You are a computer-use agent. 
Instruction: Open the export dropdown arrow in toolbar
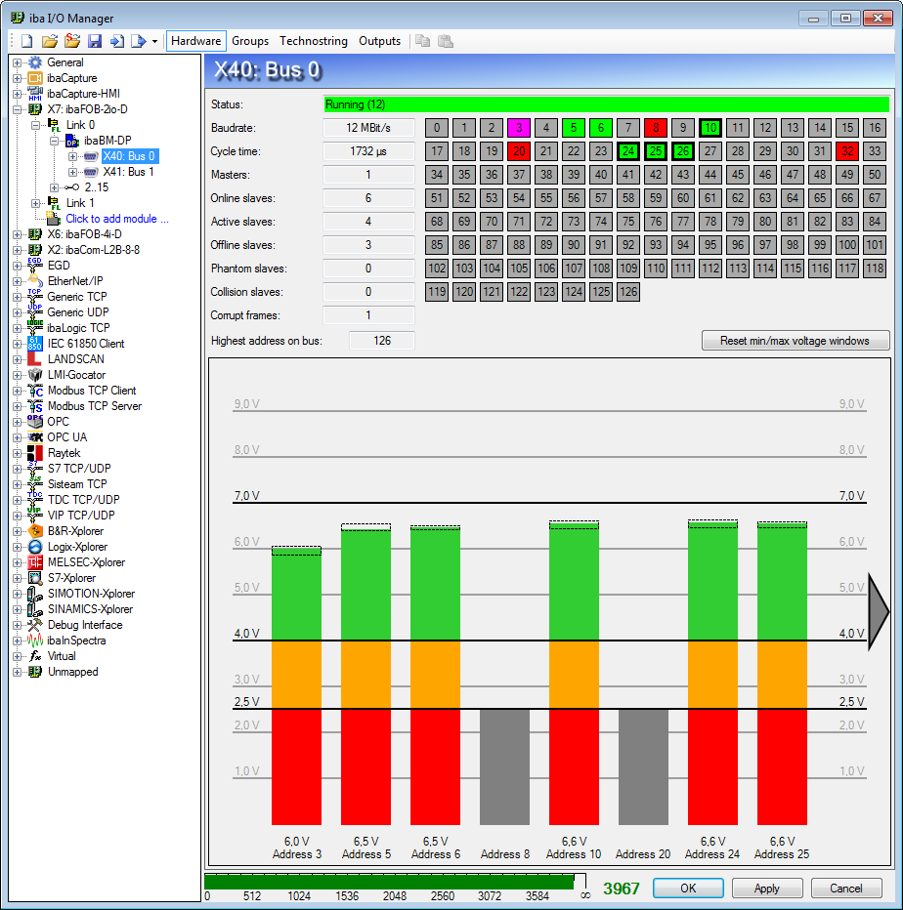click(154, 42)
